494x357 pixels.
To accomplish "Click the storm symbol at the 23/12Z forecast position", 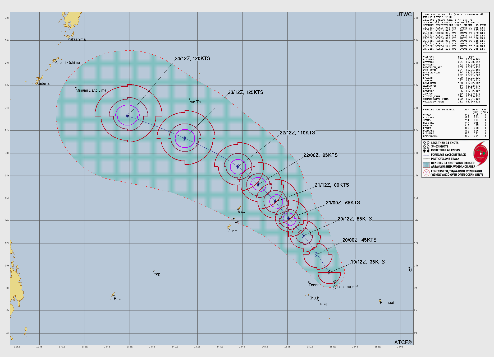I will click(x=185, y=138).
